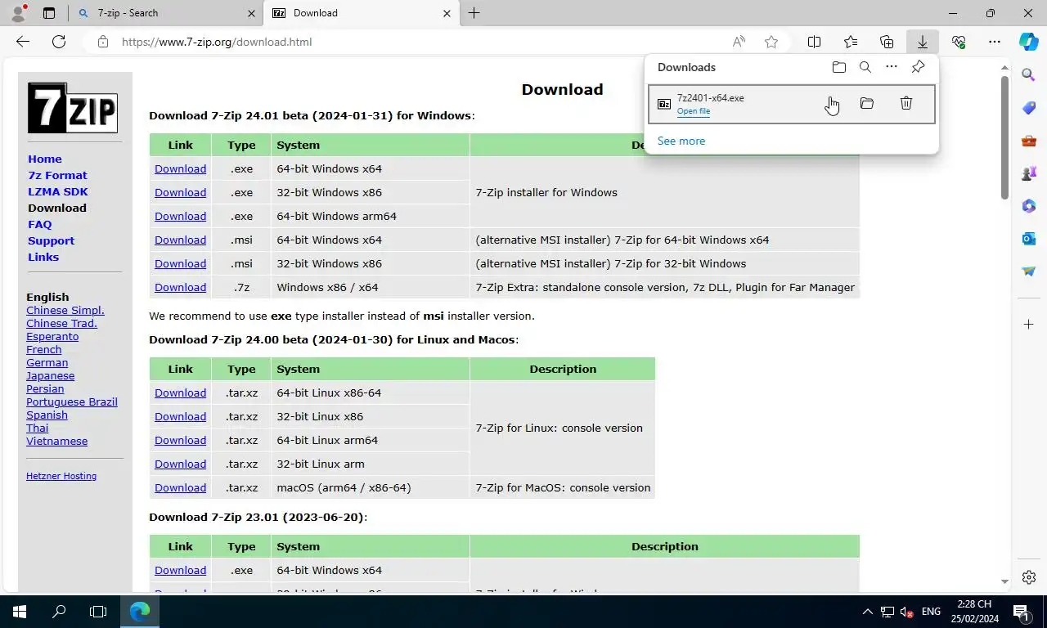The width and height of the screenshot is (1047, 628).
Task: Go back with the browser arrow
Action: (23, 42)
